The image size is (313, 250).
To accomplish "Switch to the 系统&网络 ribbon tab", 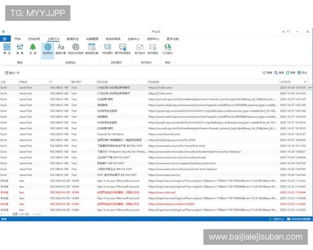I will pos(113,39).
